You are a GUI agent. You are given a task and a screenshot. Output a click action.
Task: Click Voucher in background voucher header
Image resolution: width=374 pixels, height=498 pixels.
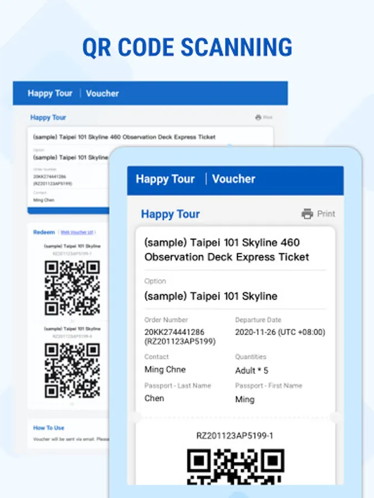point(103,94)
